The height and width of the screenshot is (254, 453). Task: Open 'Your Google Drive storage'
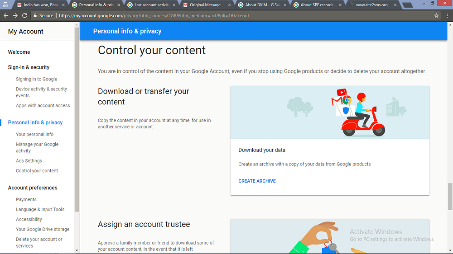click(43, 229)
